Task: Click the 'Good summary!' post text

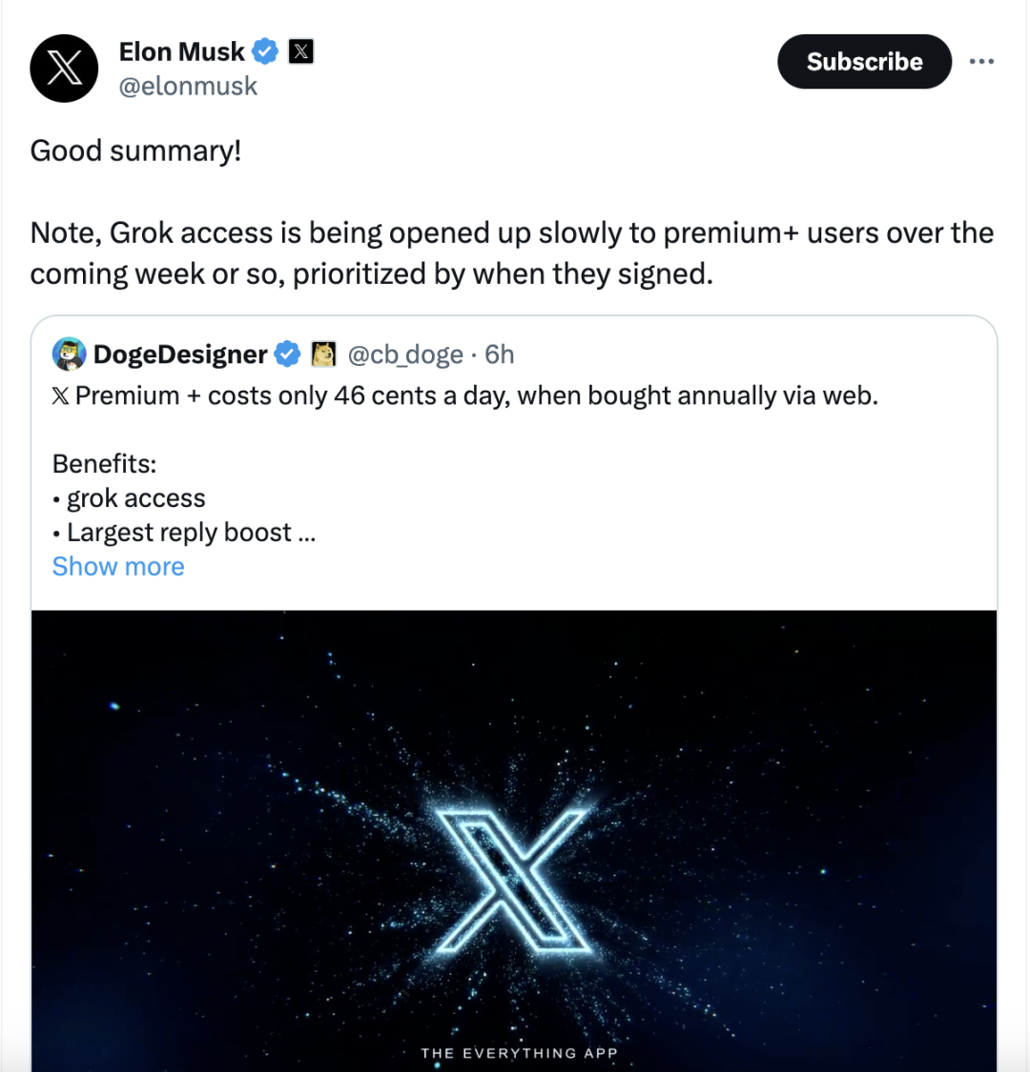Action: click(135, 151)
